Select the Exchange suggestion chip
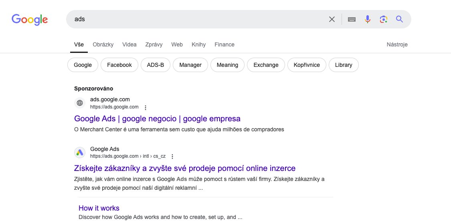451x221 pixels. [266, 65]
